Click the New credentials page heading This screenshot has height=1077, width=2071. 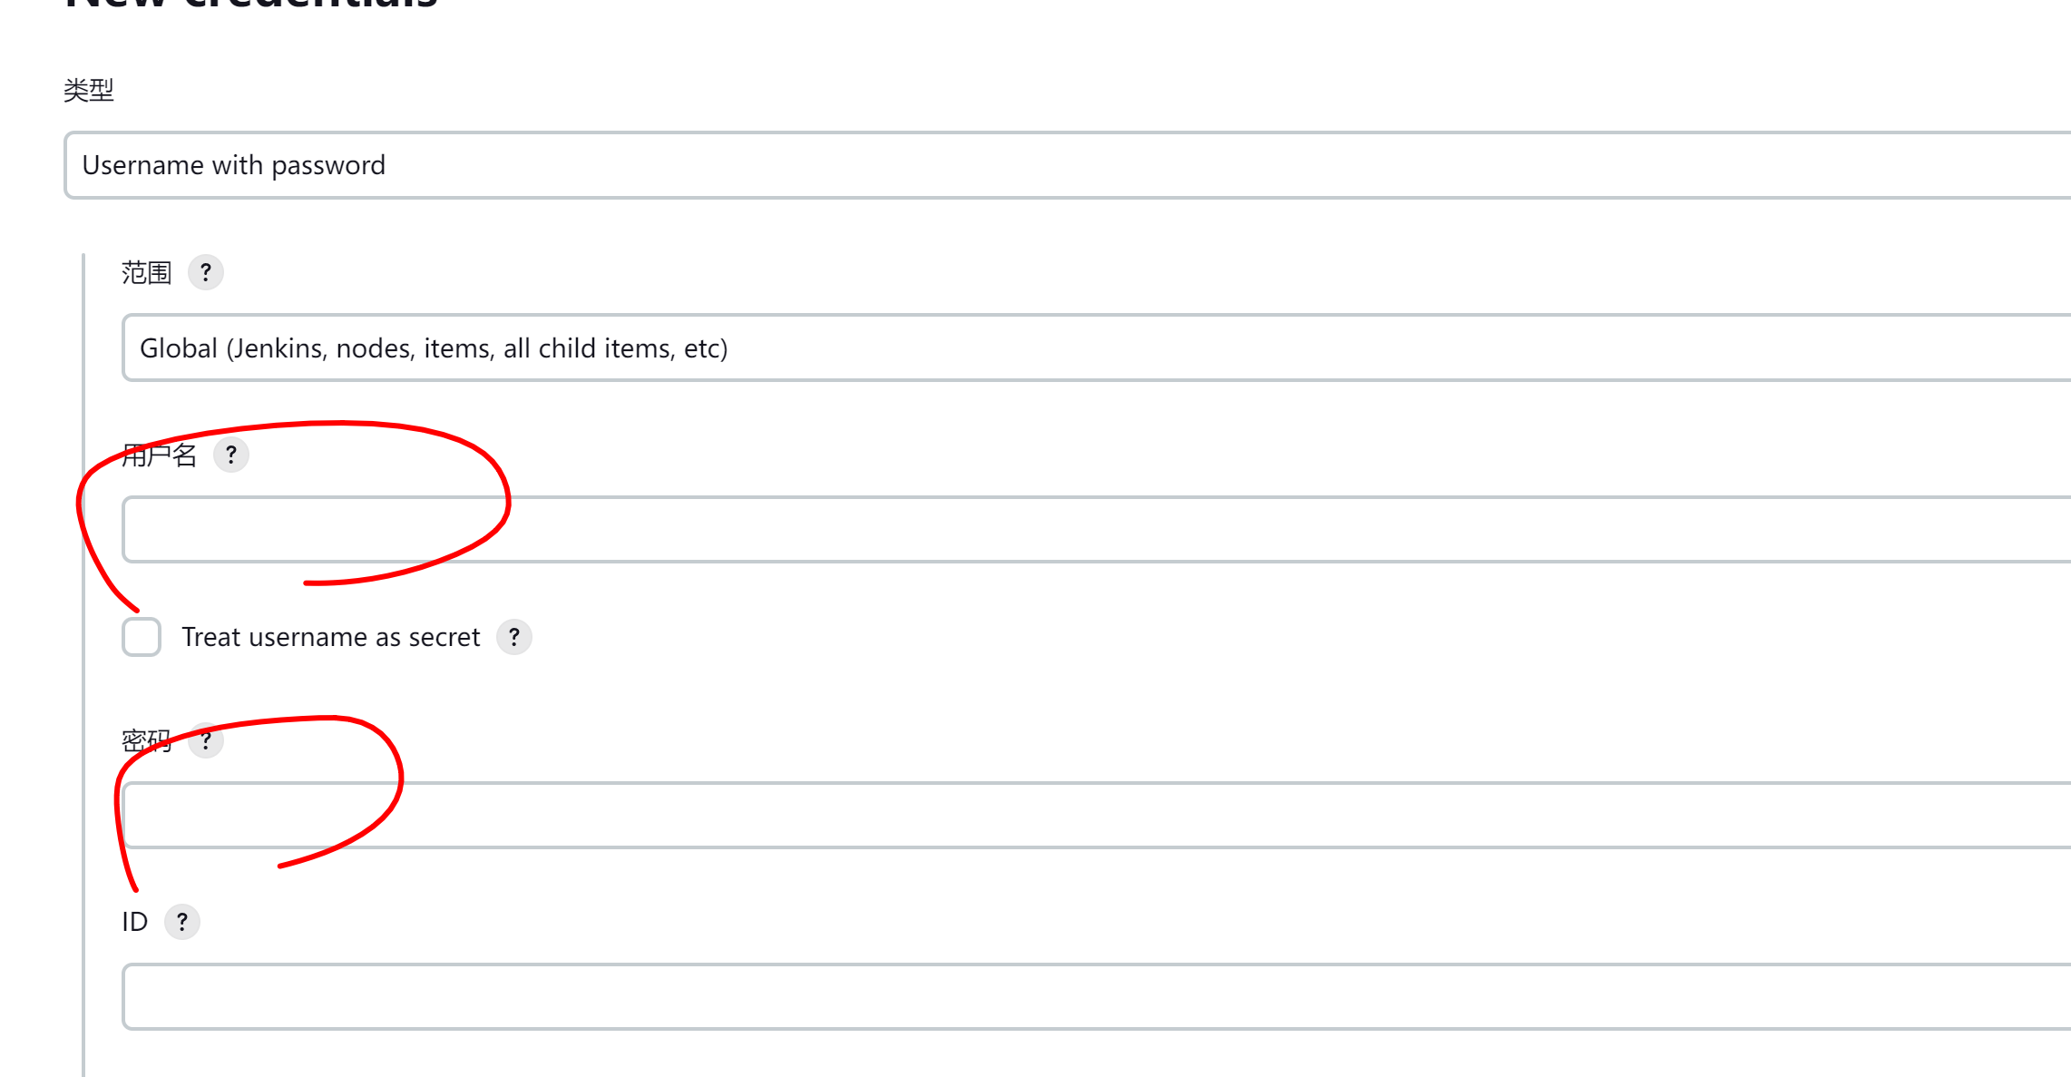pyautogui.click(x=251, y=5)
